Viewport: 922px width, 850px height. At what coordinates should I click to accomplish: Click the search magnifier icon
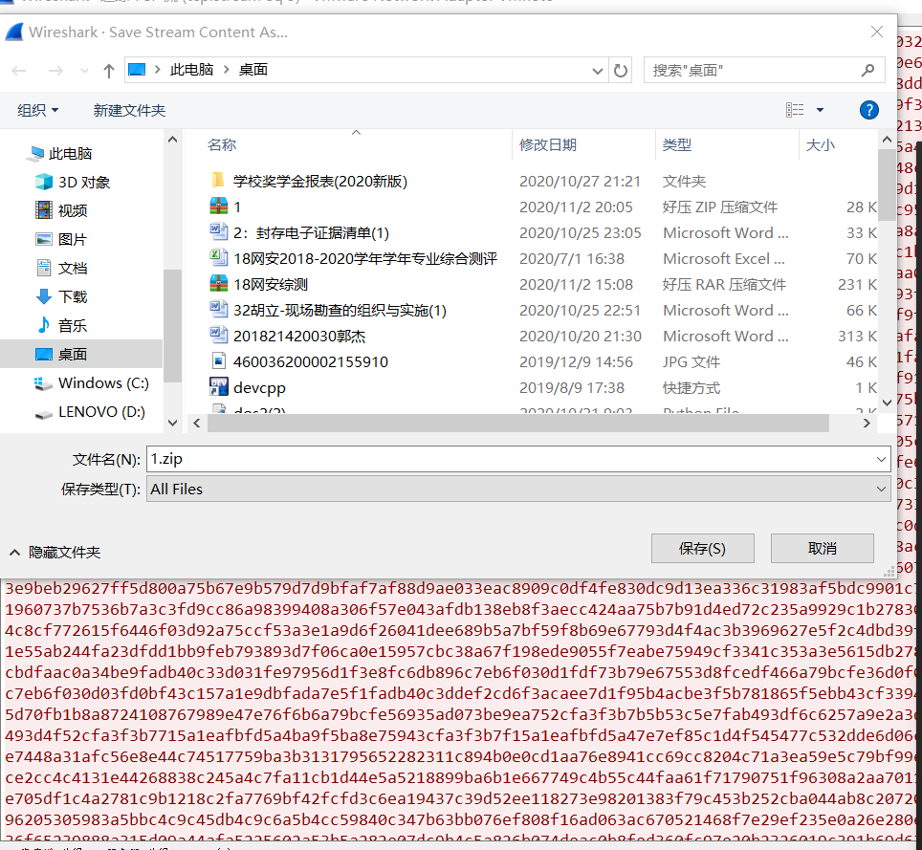point(867,71)
